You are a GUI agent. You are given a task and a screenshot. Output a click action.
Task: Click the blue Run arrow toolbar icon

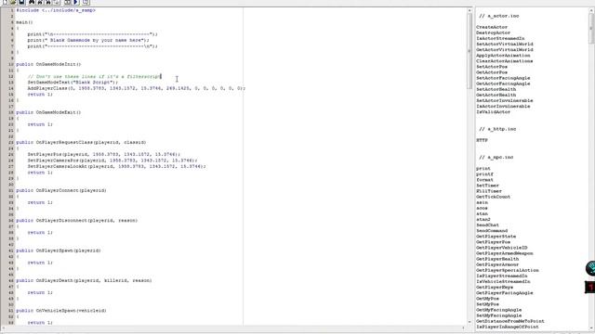[75, 2]
